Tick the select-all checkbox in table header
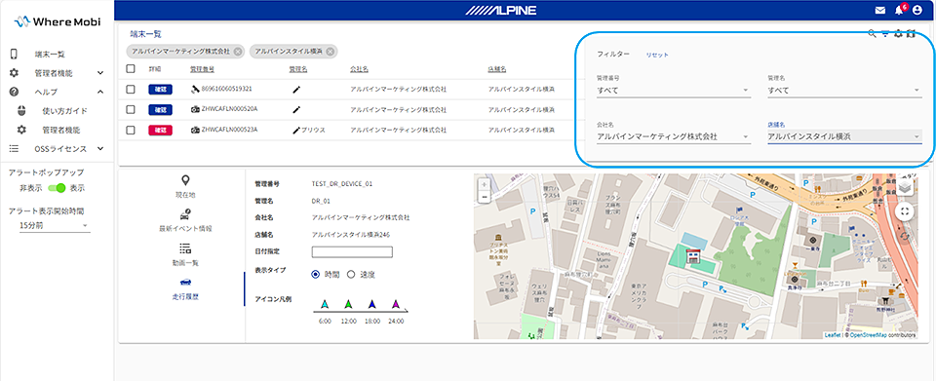Screen dimensions: 936x381 pos(131,68)
